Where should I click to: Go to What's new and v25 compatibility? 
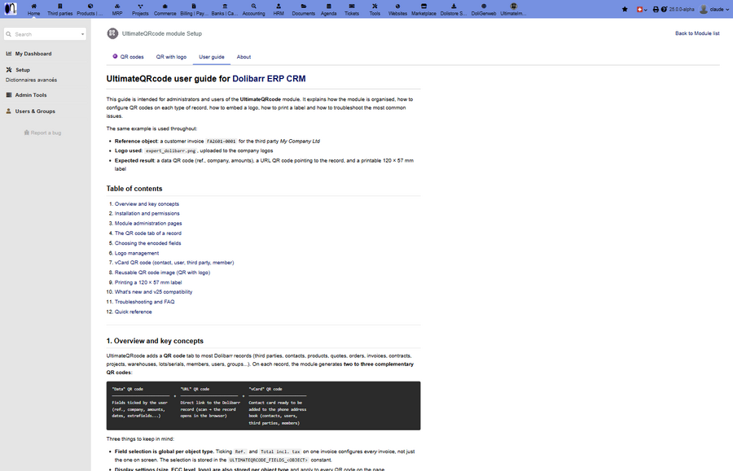click(x=153, y=292)
